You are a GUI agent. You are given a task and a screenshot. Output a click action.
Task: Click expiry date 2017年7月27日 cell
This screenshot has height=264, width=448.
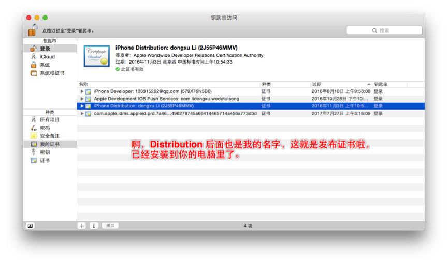pyautogui.click(x=341, y=114)
